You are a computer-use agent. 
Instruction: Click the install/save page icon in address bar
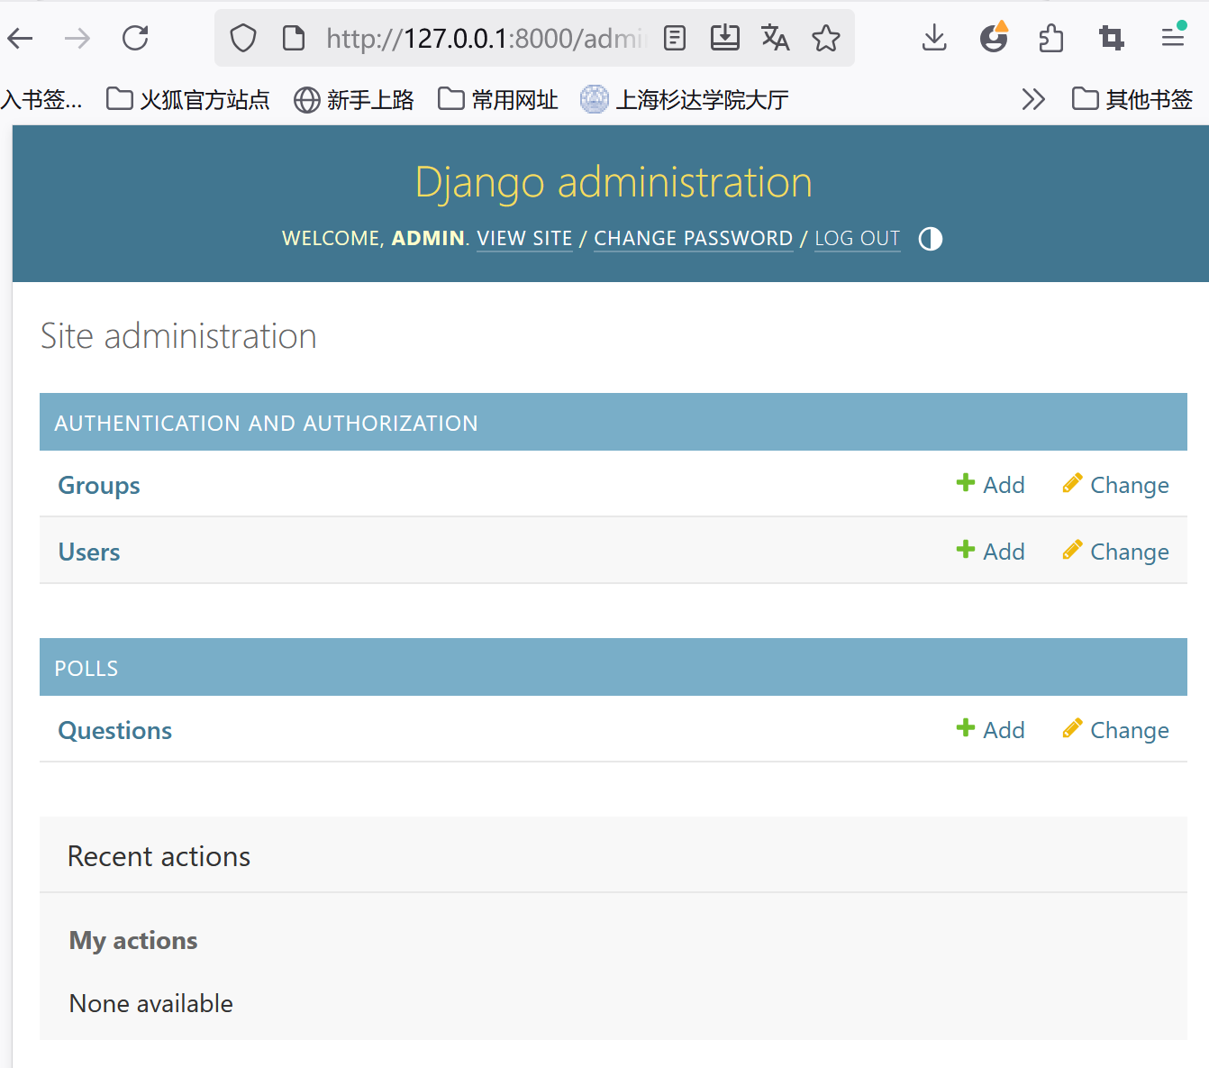725,38
